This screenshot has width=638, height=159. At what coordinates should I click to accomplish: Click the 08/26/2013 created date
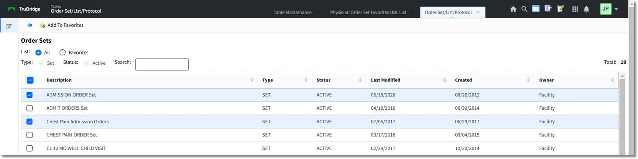point(468,95)
